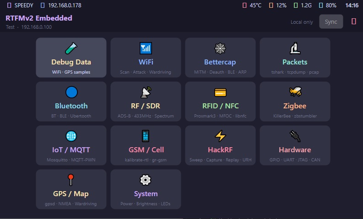363x219 pixels.
Task: Click 'MITM · Deauth · BLE · ARP' subtitle
Action: pos(220,72)
